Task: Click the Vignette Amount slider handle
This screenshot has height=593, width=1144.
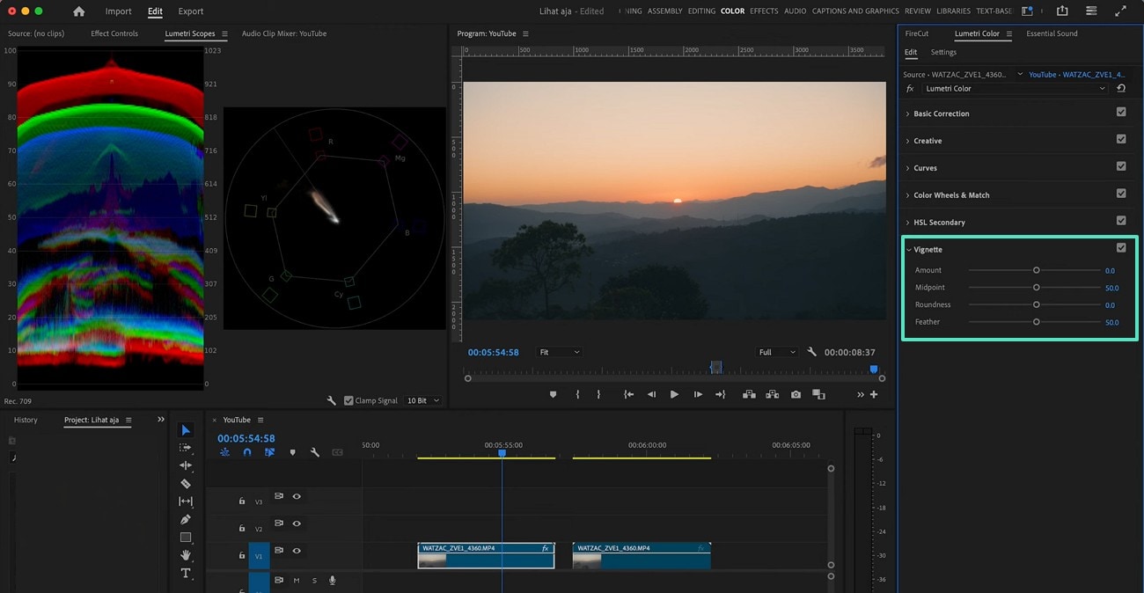Action: click(1036, 270)
